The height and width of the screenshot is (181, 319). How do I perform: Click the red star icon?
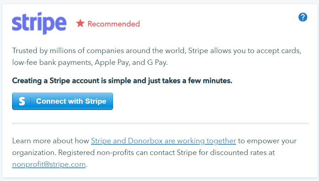(80, 23)
